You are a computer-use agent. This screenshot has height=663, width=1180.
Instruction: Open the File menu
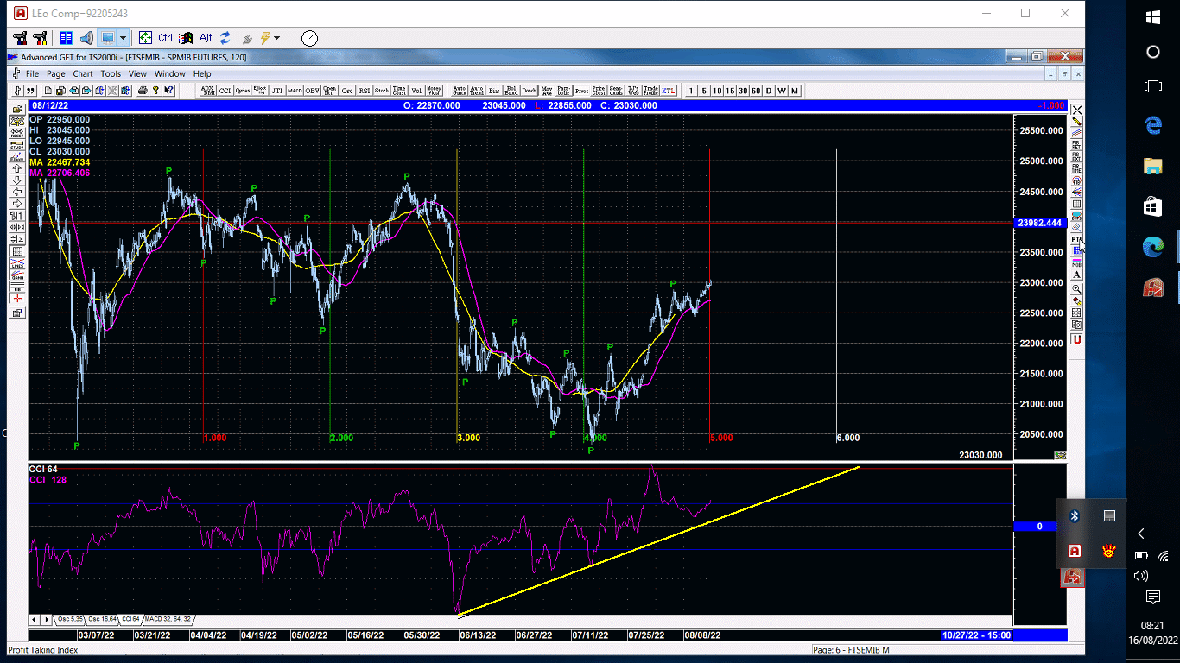(32, 73)
